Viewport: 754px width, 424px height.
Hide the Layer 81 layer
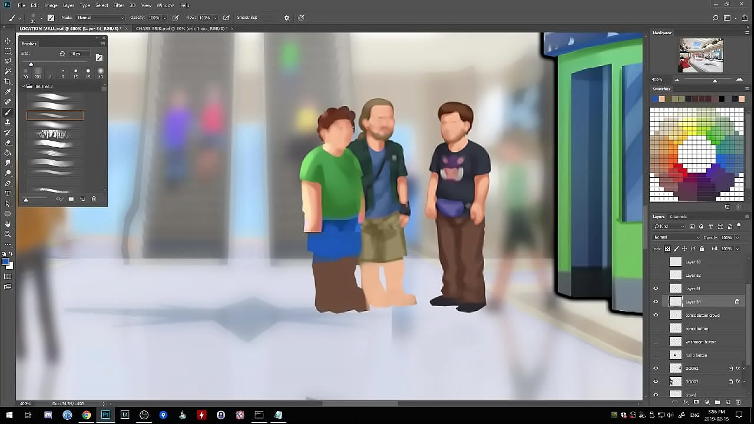click(x=656, y=289)
